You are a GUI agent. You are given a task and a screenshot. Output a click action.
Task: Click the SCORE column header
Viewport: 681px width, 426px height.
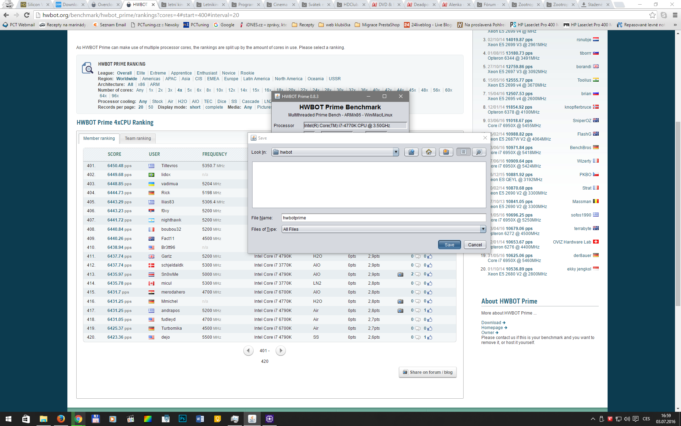[x=115, y=154]
